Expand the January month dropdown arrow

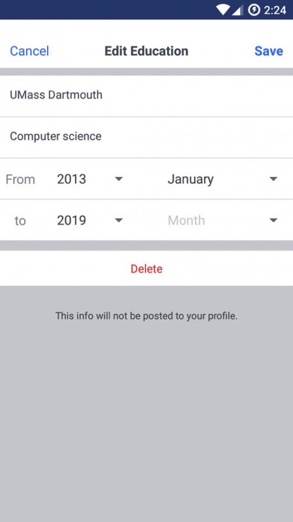pyautogui.click(x=273, y=179)
